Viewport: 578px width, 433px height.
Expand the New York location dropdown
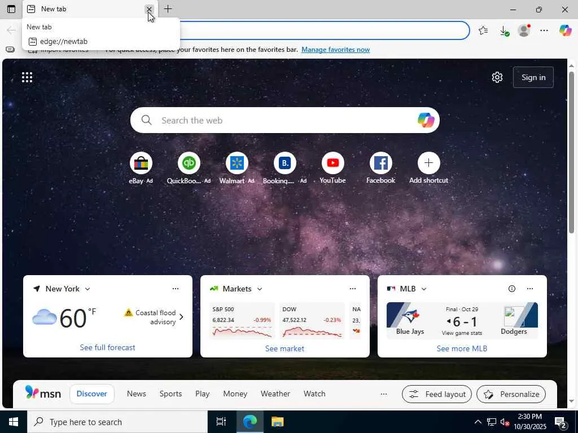point(87,289)
